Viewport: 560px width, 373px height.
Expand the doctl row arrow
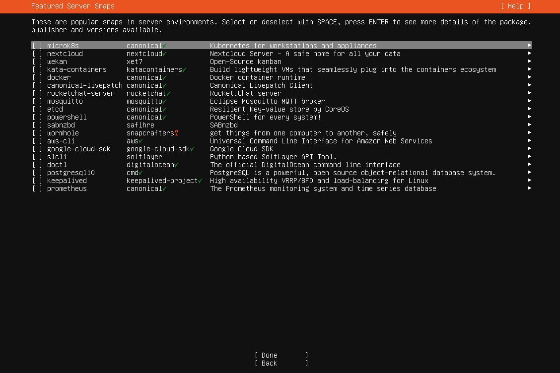click(530, 164)
